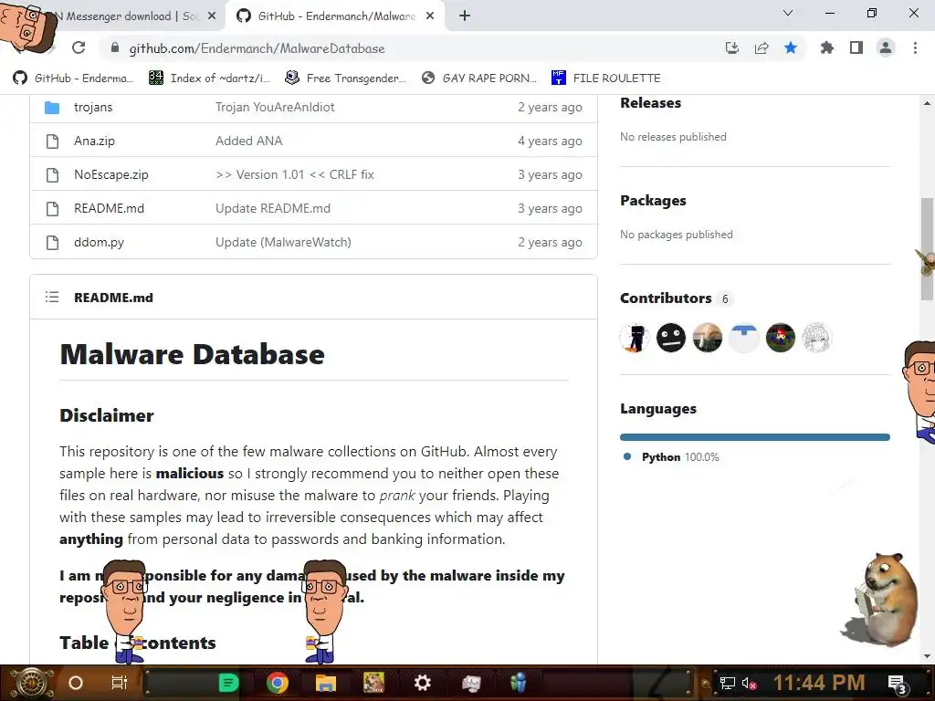Screen dimensions: 935x701
Task: Click first contributor avatar with enderman
Action: [635, 338]
